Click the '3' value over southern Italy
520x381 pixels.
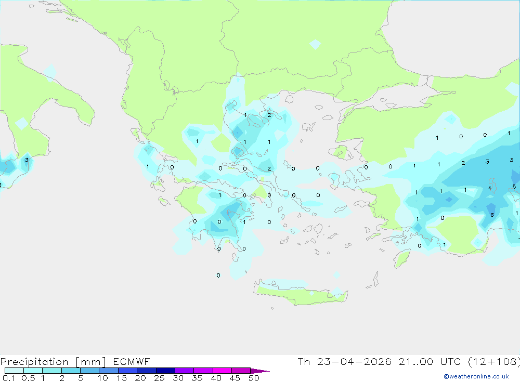(x=27, y=160)
